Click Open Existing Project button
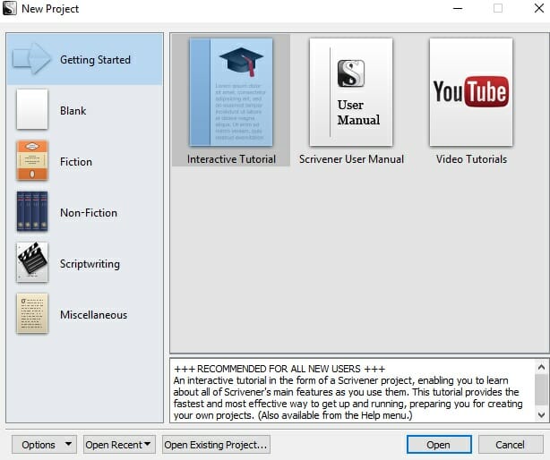 pos(216,445)
